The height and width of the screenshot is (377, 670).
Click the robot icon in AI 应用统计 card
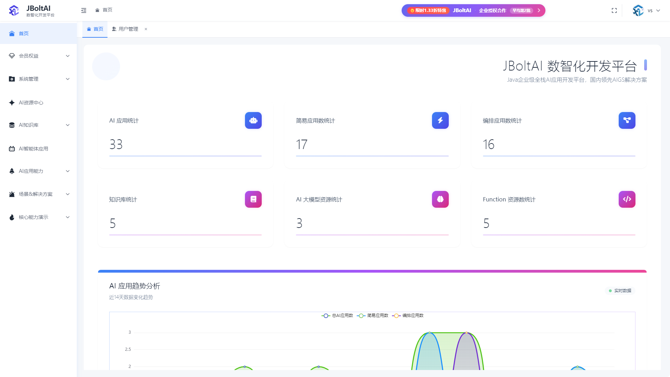[x=253, y=120]
